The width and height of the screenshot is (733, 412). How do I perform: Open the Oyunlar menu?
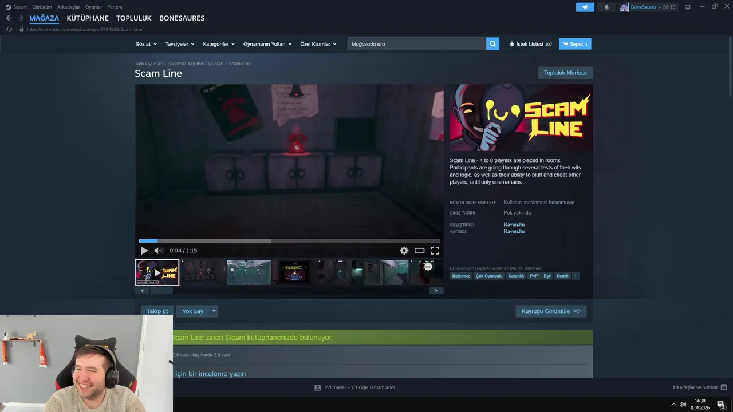click(x=94, y=7)
